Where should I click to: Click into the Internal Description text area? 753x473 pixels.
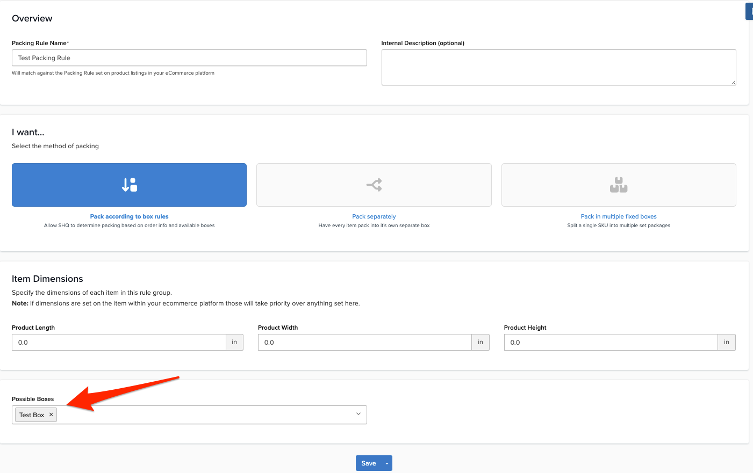[x=558, y=67]
